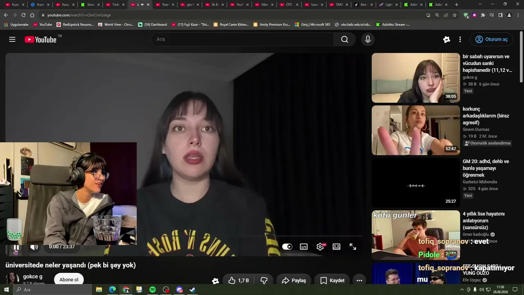Image resolution: width=524 pixels, height=295 pixels.
Task: Click the Sinem Durmaz channel name
Action: [476, 129]
